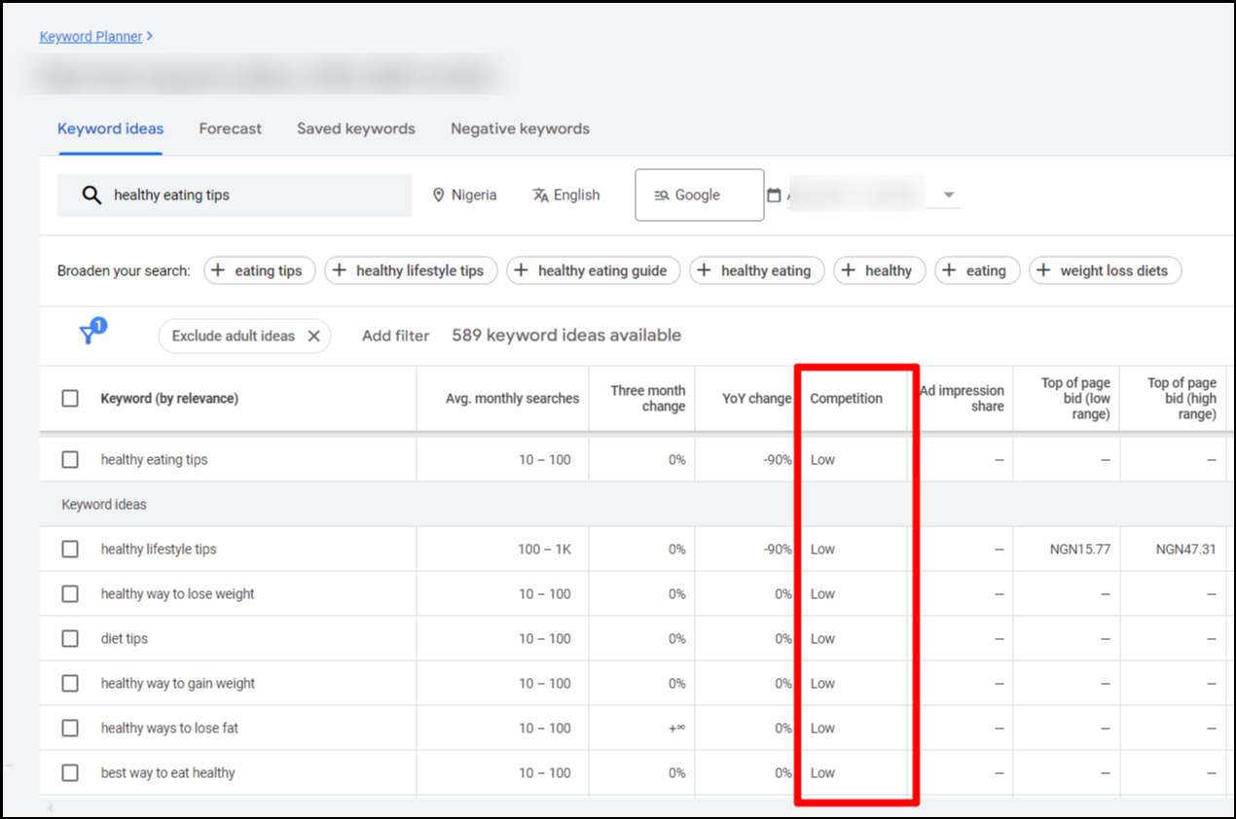Check the 'healthy eating tips' row checkbox

click(70, 459)
